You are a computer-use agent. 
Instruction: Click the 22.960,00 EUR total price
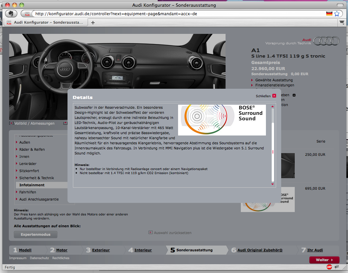click(268, 68)
